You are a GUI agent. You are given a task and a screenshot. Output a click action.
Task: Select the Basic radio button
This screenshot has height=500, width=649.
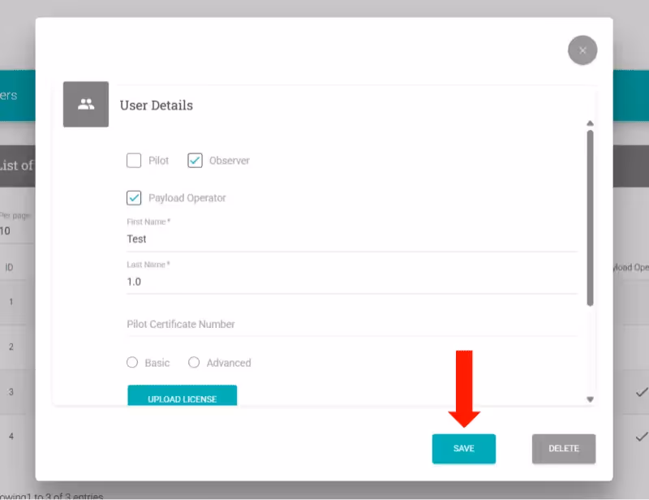pyautogui.click(x=132, y=363)
